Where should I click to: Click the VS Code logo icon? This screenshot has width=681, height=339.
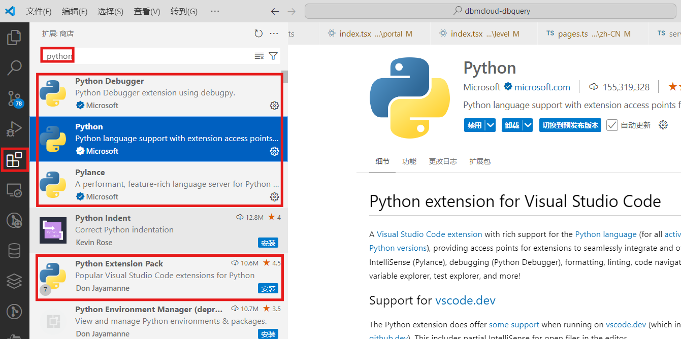(x=10, y=11)
